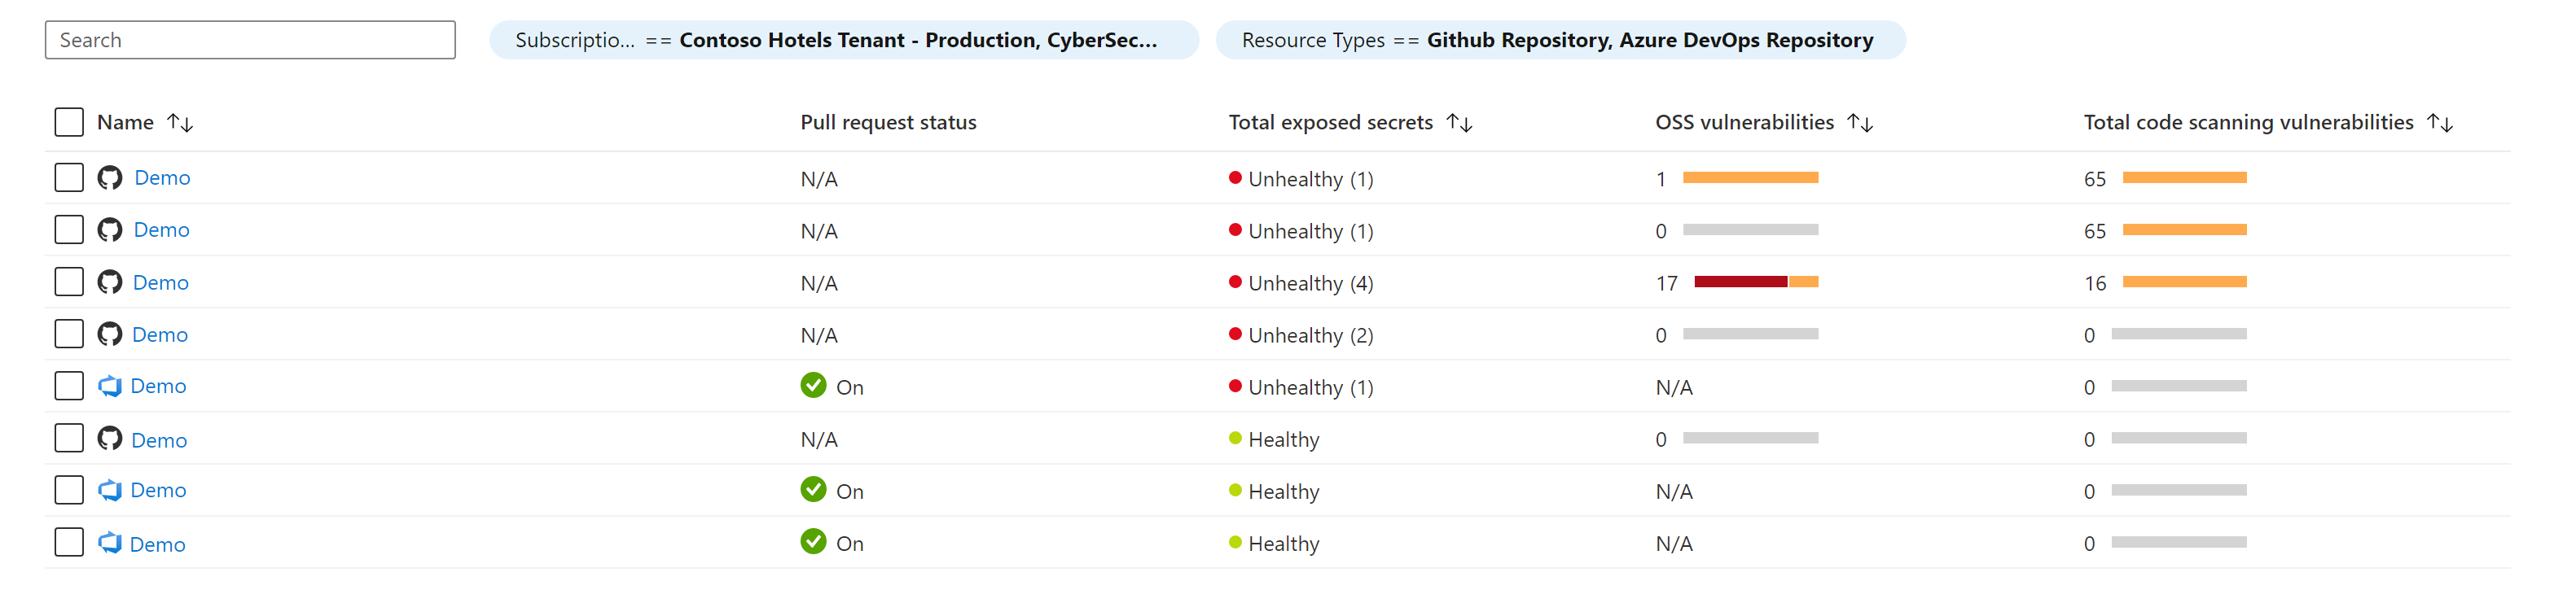Tick the select-all checkbox in the header

tap(69, 122)
